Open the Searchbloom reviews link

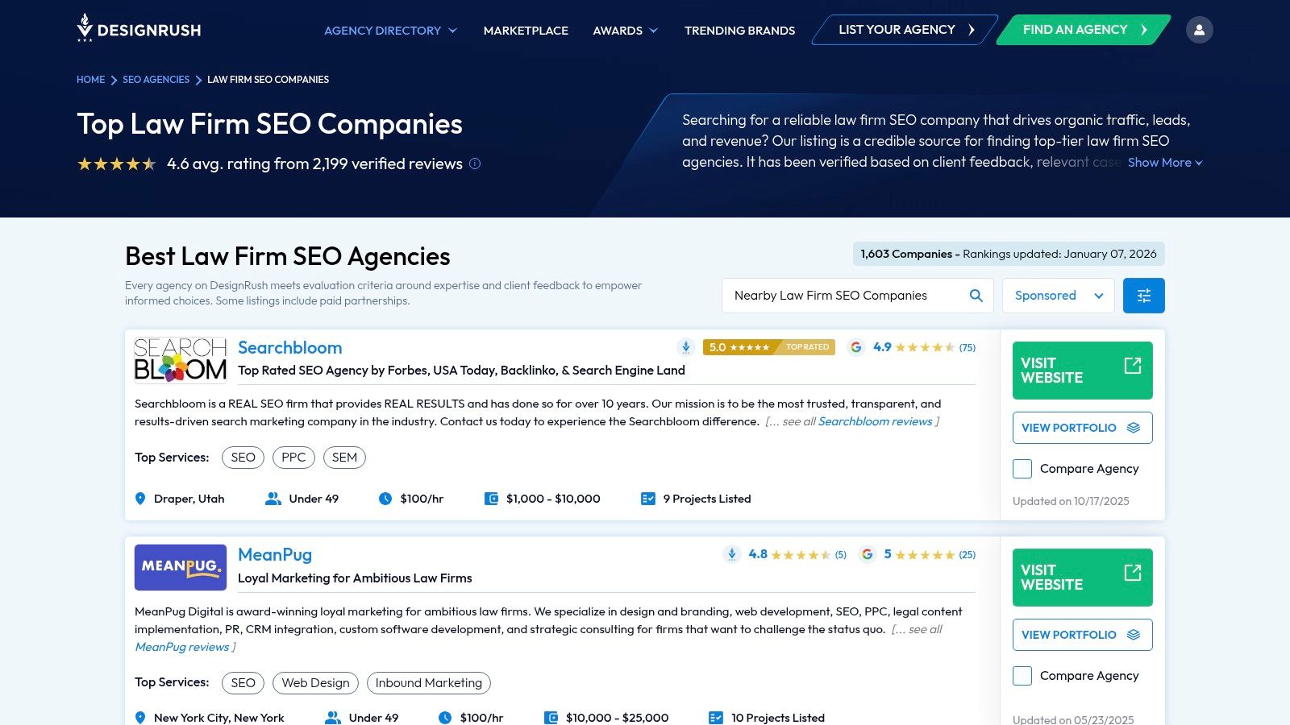pos(876,420)
